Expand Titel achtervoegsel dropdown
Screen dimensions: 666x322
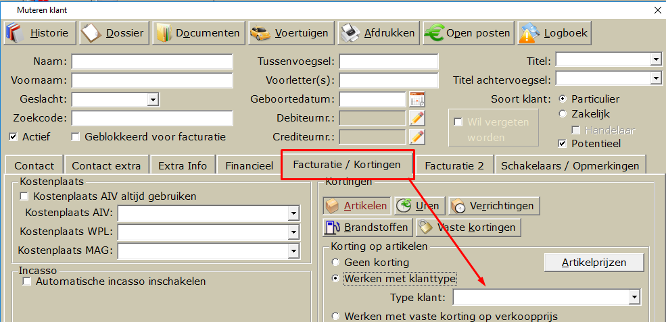[657, 78]
